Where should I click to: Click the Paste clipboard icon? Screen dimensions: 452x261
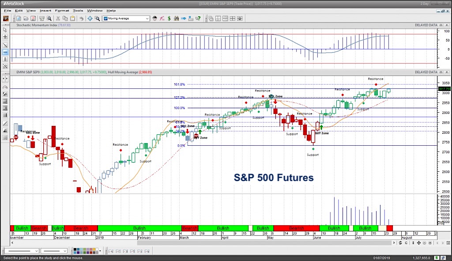click(x=73, y=19)
